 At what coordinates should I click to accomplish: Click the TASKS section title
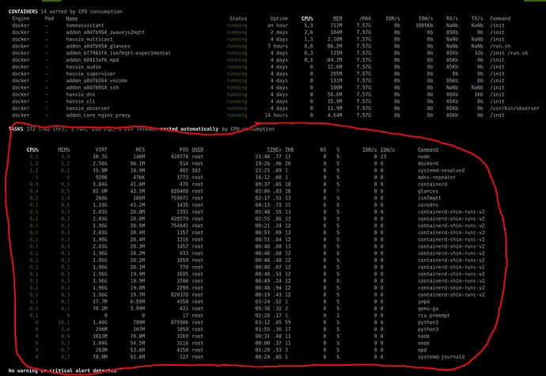point(15,127)
